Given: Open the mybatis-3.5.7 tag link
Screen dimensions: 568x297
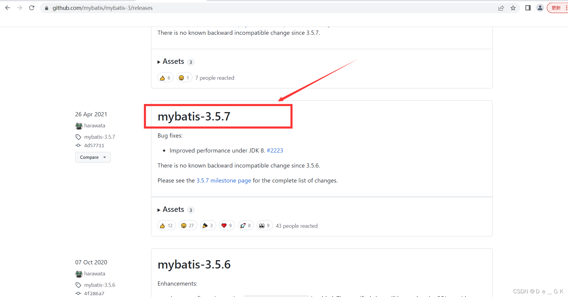Looking at the screenshot, I should pos(100,137).
